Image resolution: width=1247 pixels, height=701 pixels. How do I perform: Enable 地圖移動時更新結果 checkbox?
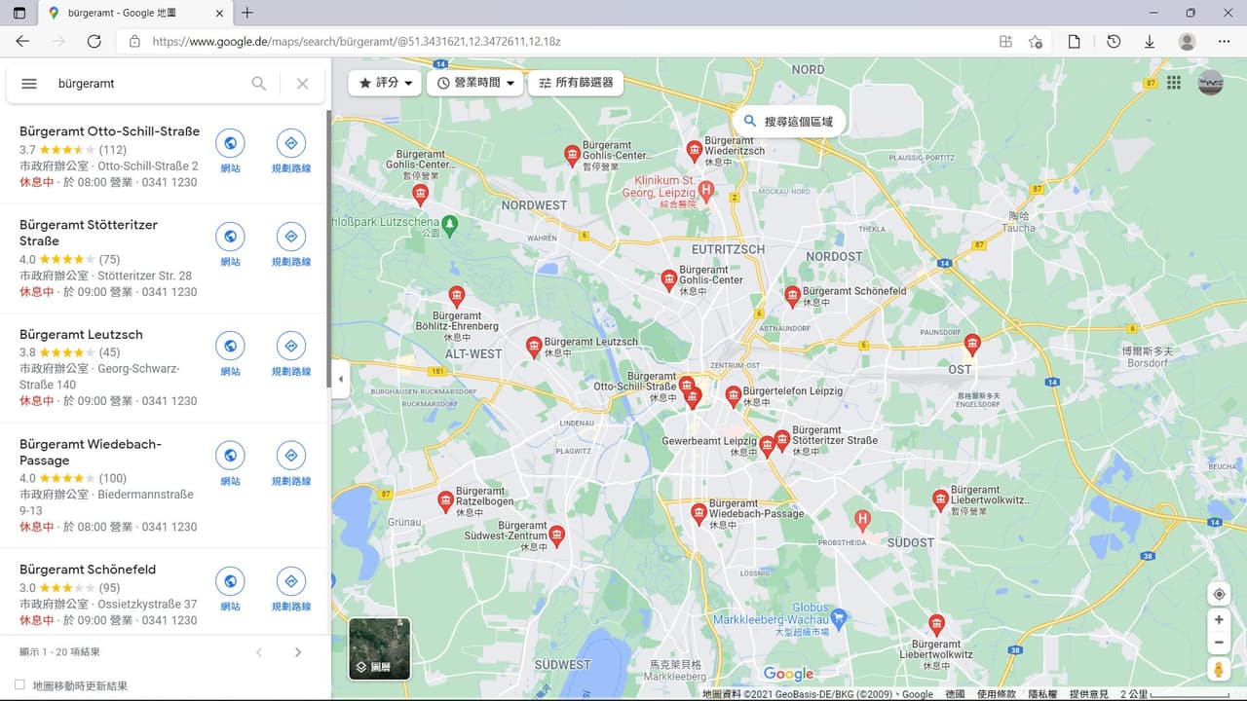pyautogui.click(x=19, y=685)
